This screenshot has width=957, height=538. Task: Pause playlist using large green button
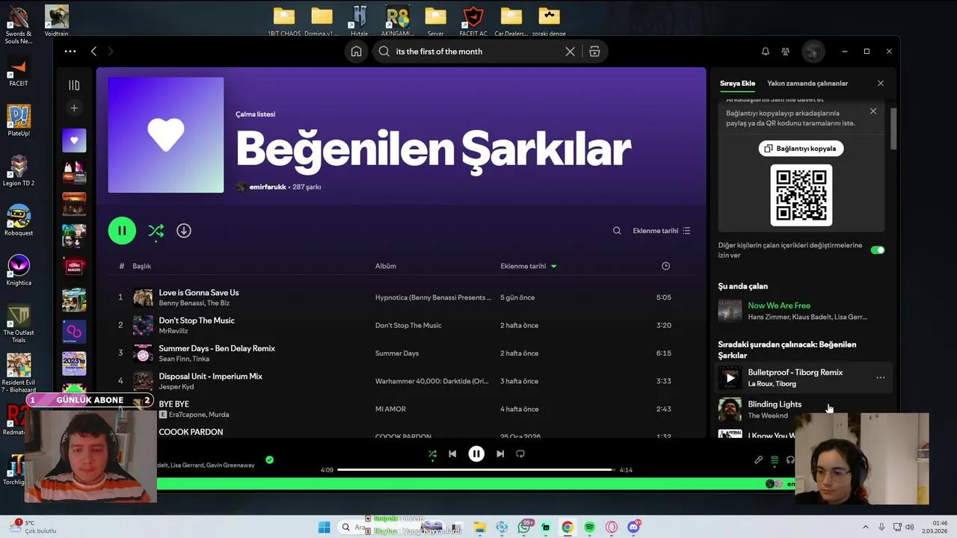click(122, 231)
